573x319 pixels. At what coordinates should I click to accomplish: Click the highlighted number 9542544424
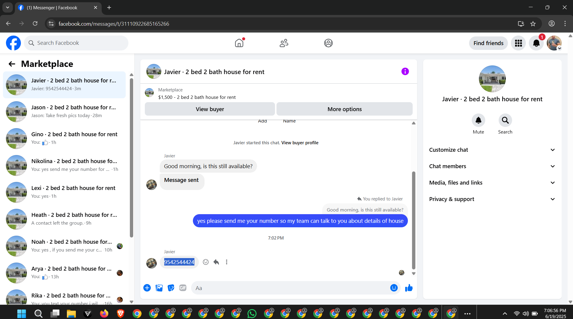pyautogui.click(x=179, y=262)
